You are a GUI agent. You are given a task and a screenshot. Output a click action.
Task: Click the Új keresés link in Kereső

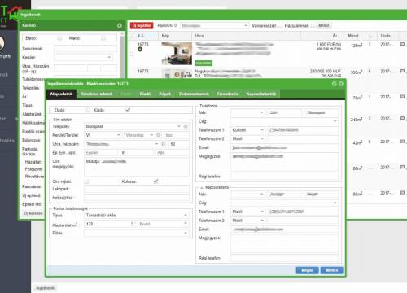(33, 213)
